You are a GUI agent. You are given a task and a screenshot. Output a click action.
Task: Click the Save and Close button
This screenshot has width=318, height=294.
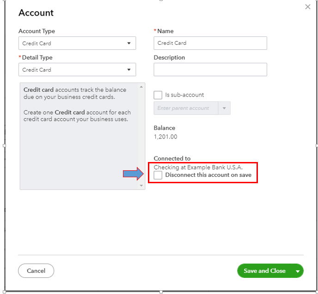(265, 271)
